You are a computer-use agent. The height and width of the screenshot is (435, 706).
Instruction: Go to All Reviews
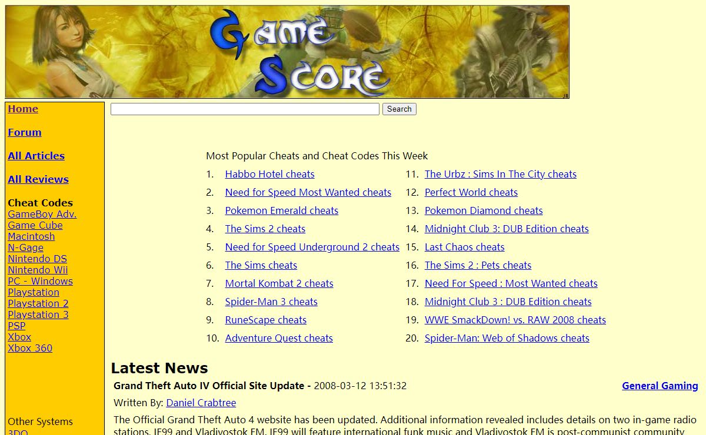38,179
